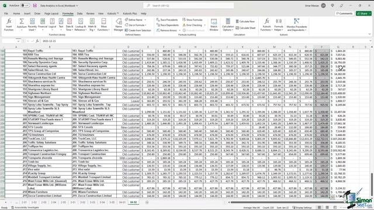Open the Review ribbon tab

(90, 13)
